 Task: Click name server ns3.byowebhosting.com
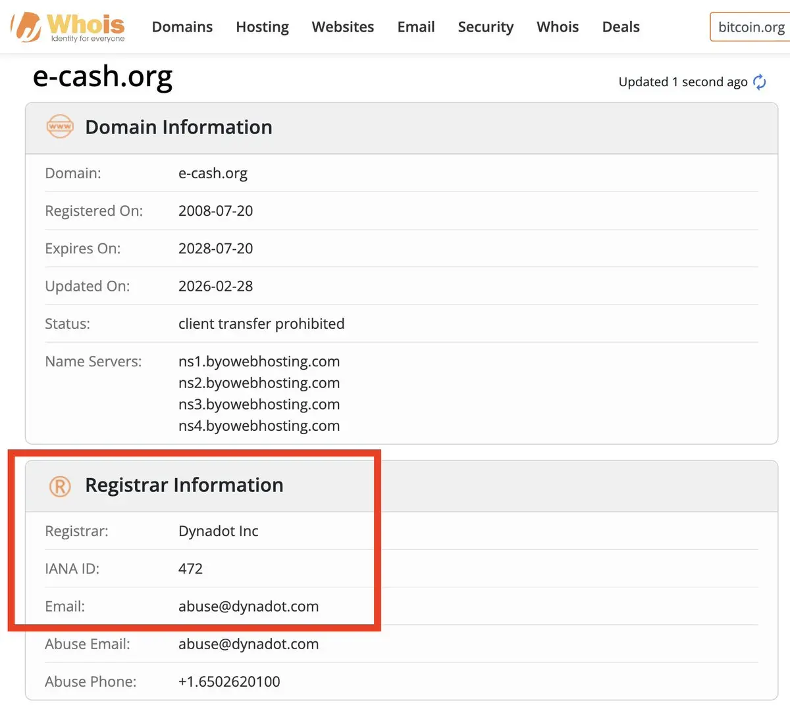click(x=259, y=404)
